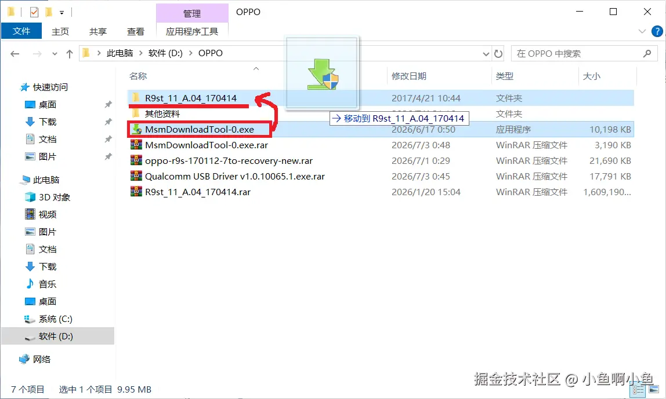Click the quick access properties checkmark icon

34,12
